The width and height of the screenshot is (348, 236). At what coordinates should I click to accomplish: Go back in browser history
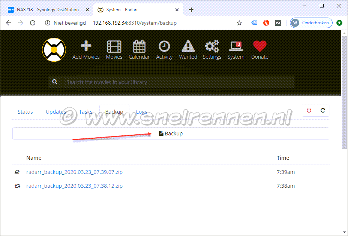[8, 23]
